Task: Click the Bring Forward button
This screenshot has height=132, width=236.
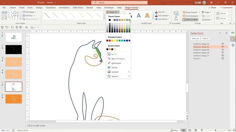Action: (x=190, y=12)
